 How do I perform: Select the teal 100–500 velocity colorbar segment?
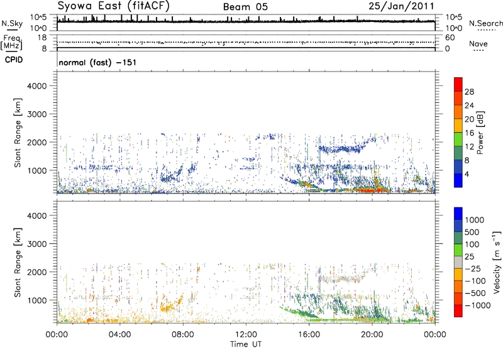458,238
